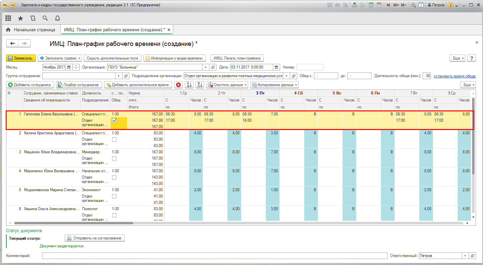Sort the list ascending А-Я
483x265 pixels.
click(189, 85)
